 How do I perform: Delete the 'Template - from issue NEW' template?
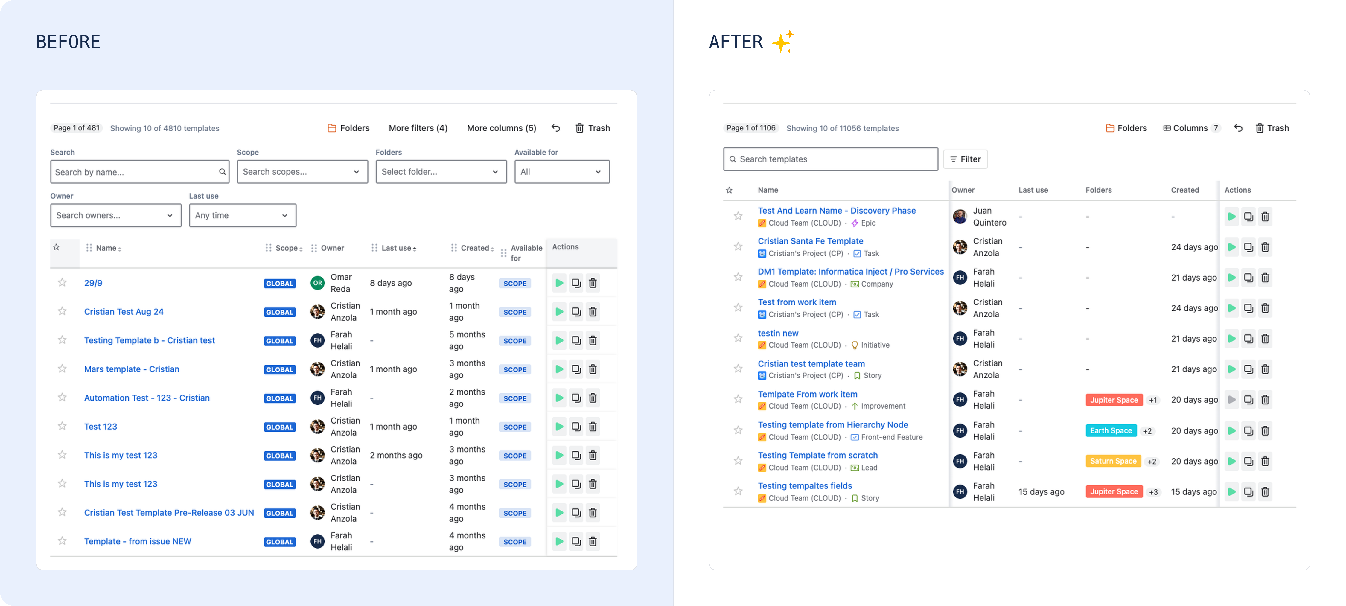[593, 542]
